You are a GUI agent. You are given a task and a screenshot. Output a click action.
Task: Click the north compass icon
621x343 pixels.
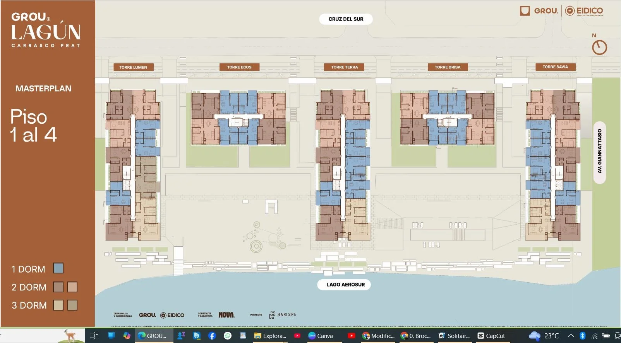click(x=599, y=47)
